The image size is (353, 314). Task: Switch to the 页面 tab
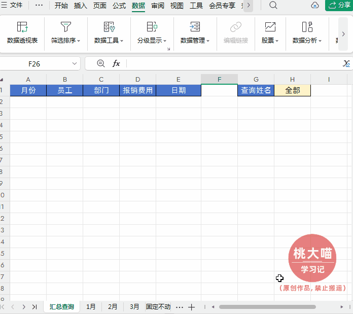(100, 6)
